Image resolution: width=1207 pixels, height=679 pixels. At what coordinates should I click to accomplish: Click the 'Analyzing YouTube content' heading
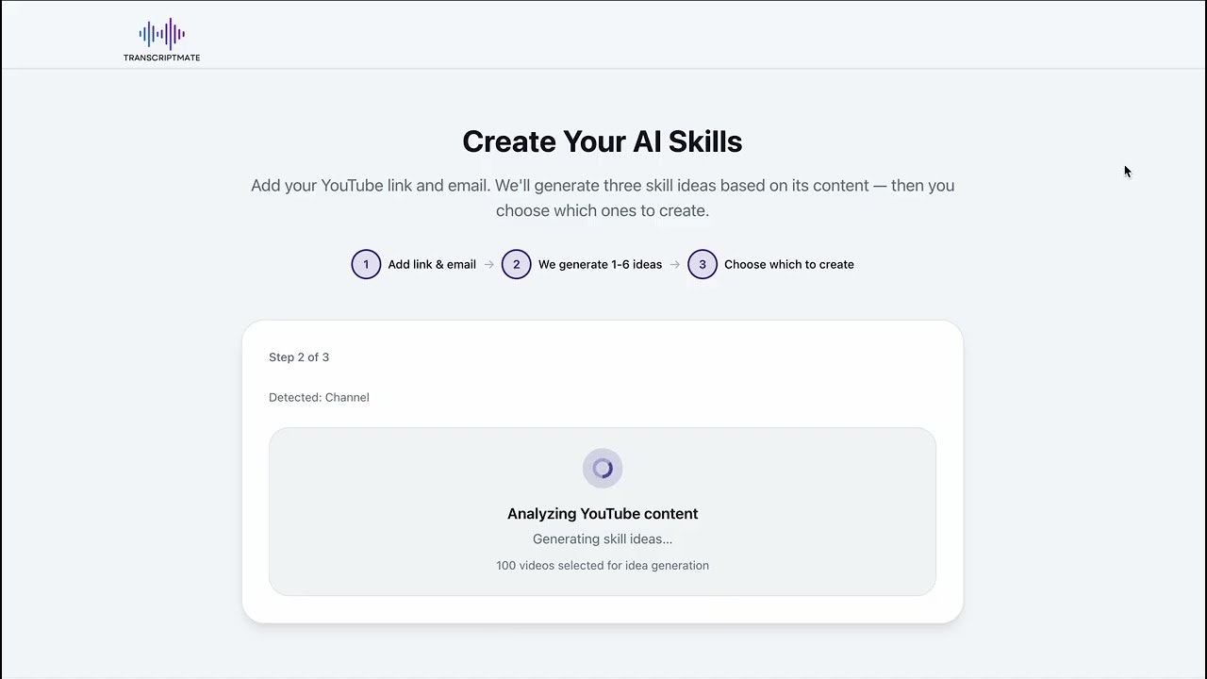click(x=603, y=513)
